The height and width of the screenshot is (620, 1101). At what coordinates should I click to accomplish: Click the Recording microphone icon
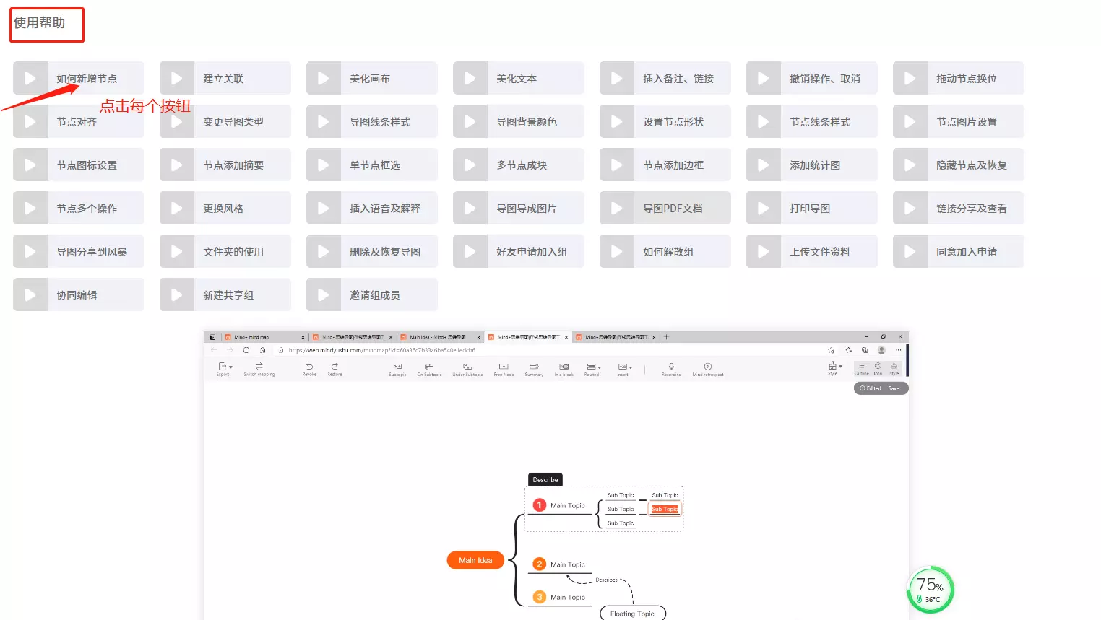[x=671, y=367]
